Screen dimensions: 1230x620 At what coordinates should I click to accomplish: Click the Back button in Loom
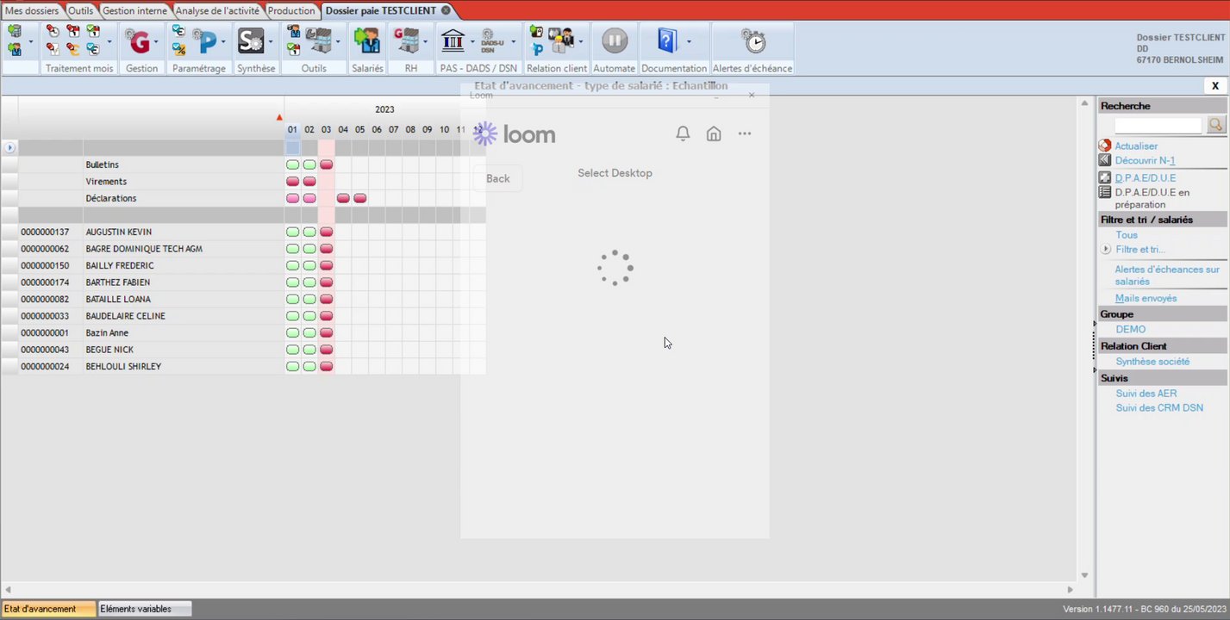click(498, 178)
